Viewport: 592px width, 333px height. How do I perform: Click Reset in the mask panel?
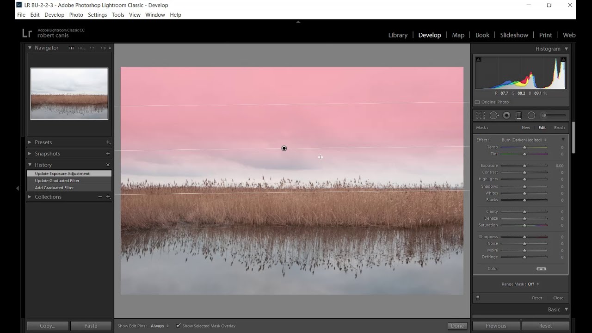(x=537, y=298)
